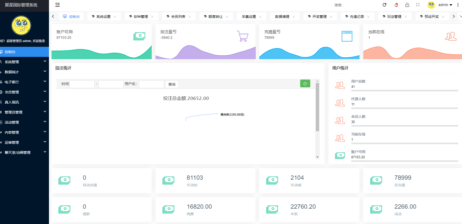This screenshot has width=462, height=224.
Task: Click the refresh icon in the top header
Action: coord(384,5)
